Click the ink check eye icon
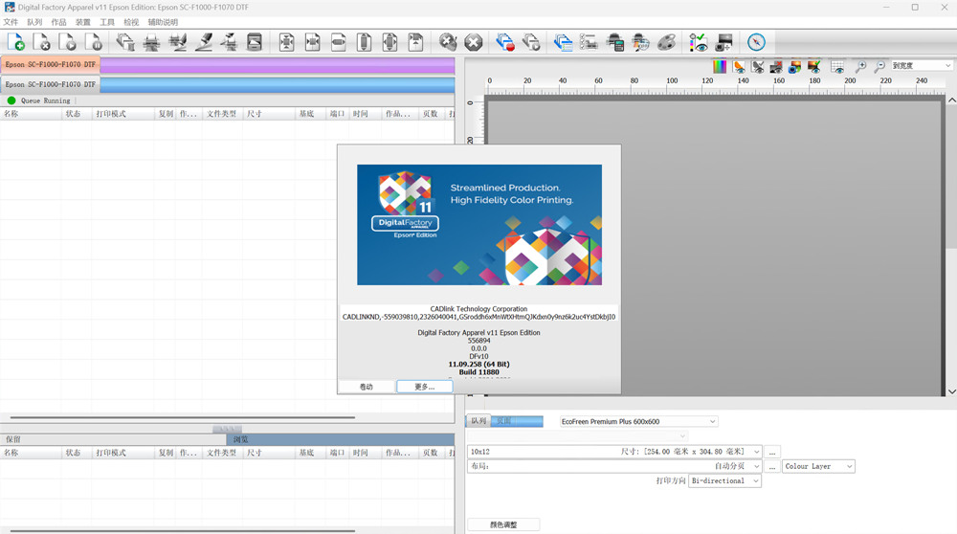The height and width of the screenshot is (534, 957). coord(699,42)
